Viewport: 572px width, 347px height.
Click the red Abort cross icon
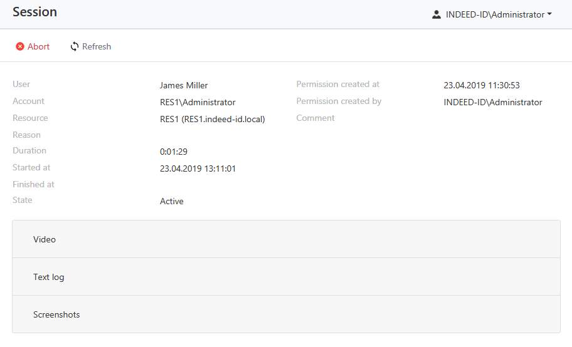20,46
